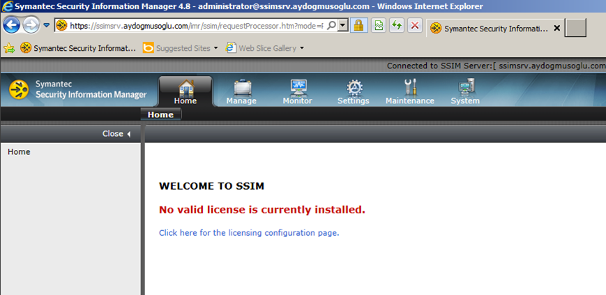Viewport: 606px width, 295px height.
Task: Click the Compatibility View broken-page icon
Action: (x=379, y=26)
